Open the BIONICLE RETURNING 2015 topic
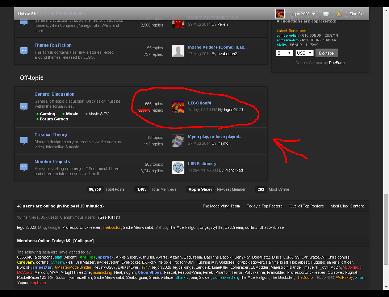The image size is (389, 297). [213, 18]
